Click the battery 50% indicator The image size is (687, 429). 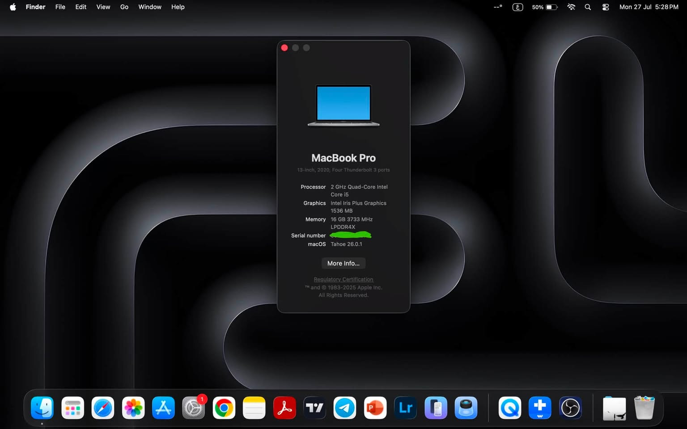(x=545, y=7)
